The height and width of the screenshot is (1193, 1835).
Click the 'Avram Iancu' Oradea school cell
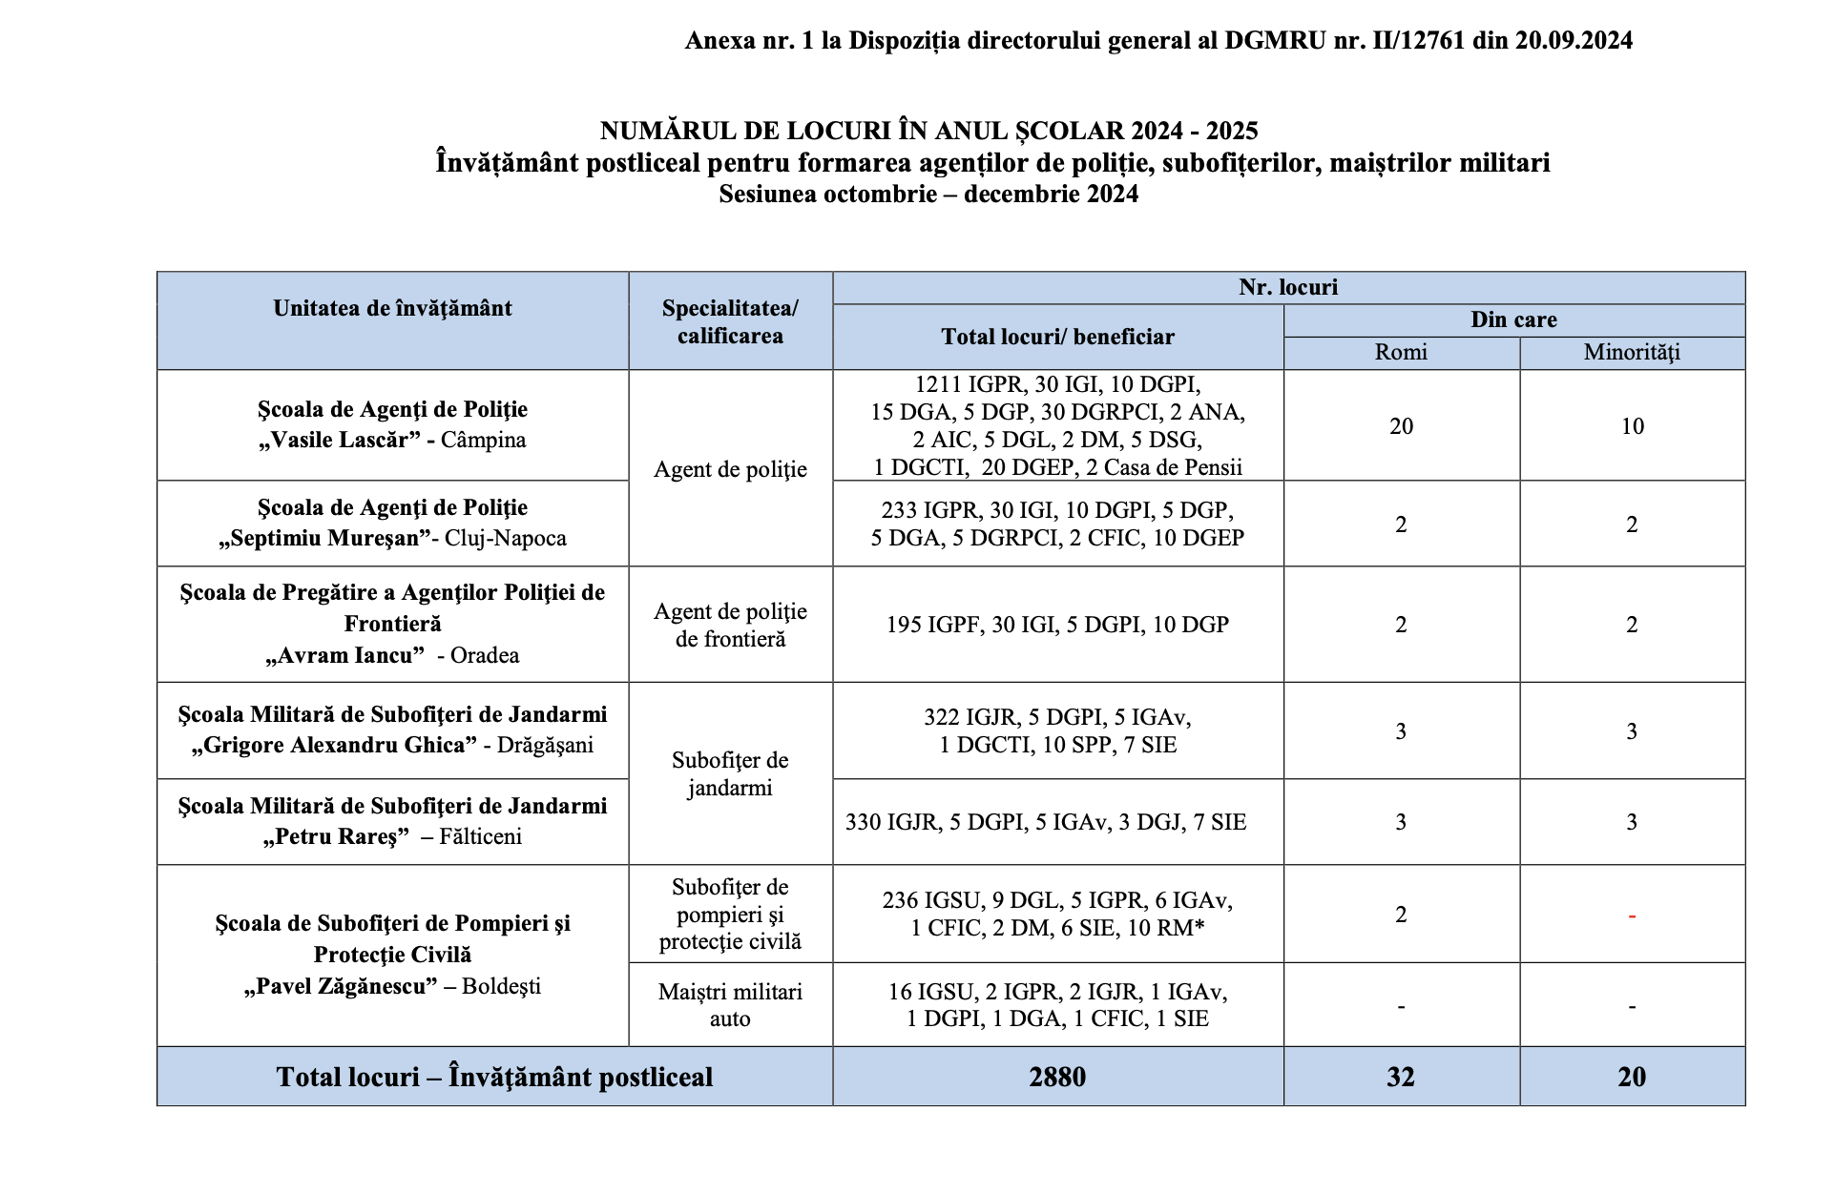click(x=392, y=624)
